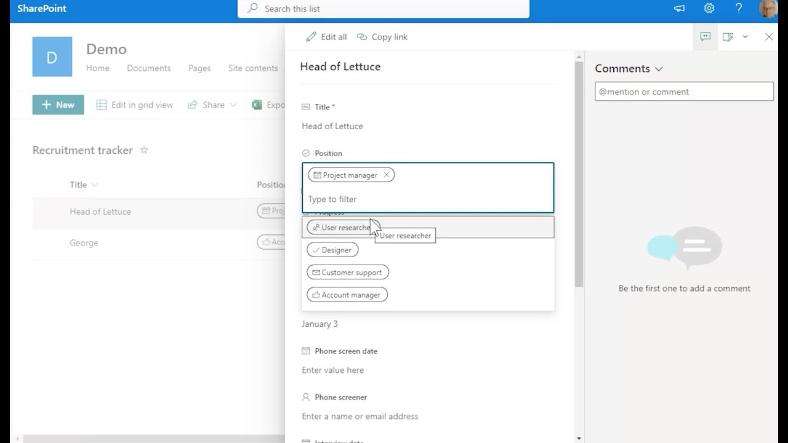Click the Phone screener people field
This screenshot has height=443, width=788.
pyautogui.click(x=428, y=417)
